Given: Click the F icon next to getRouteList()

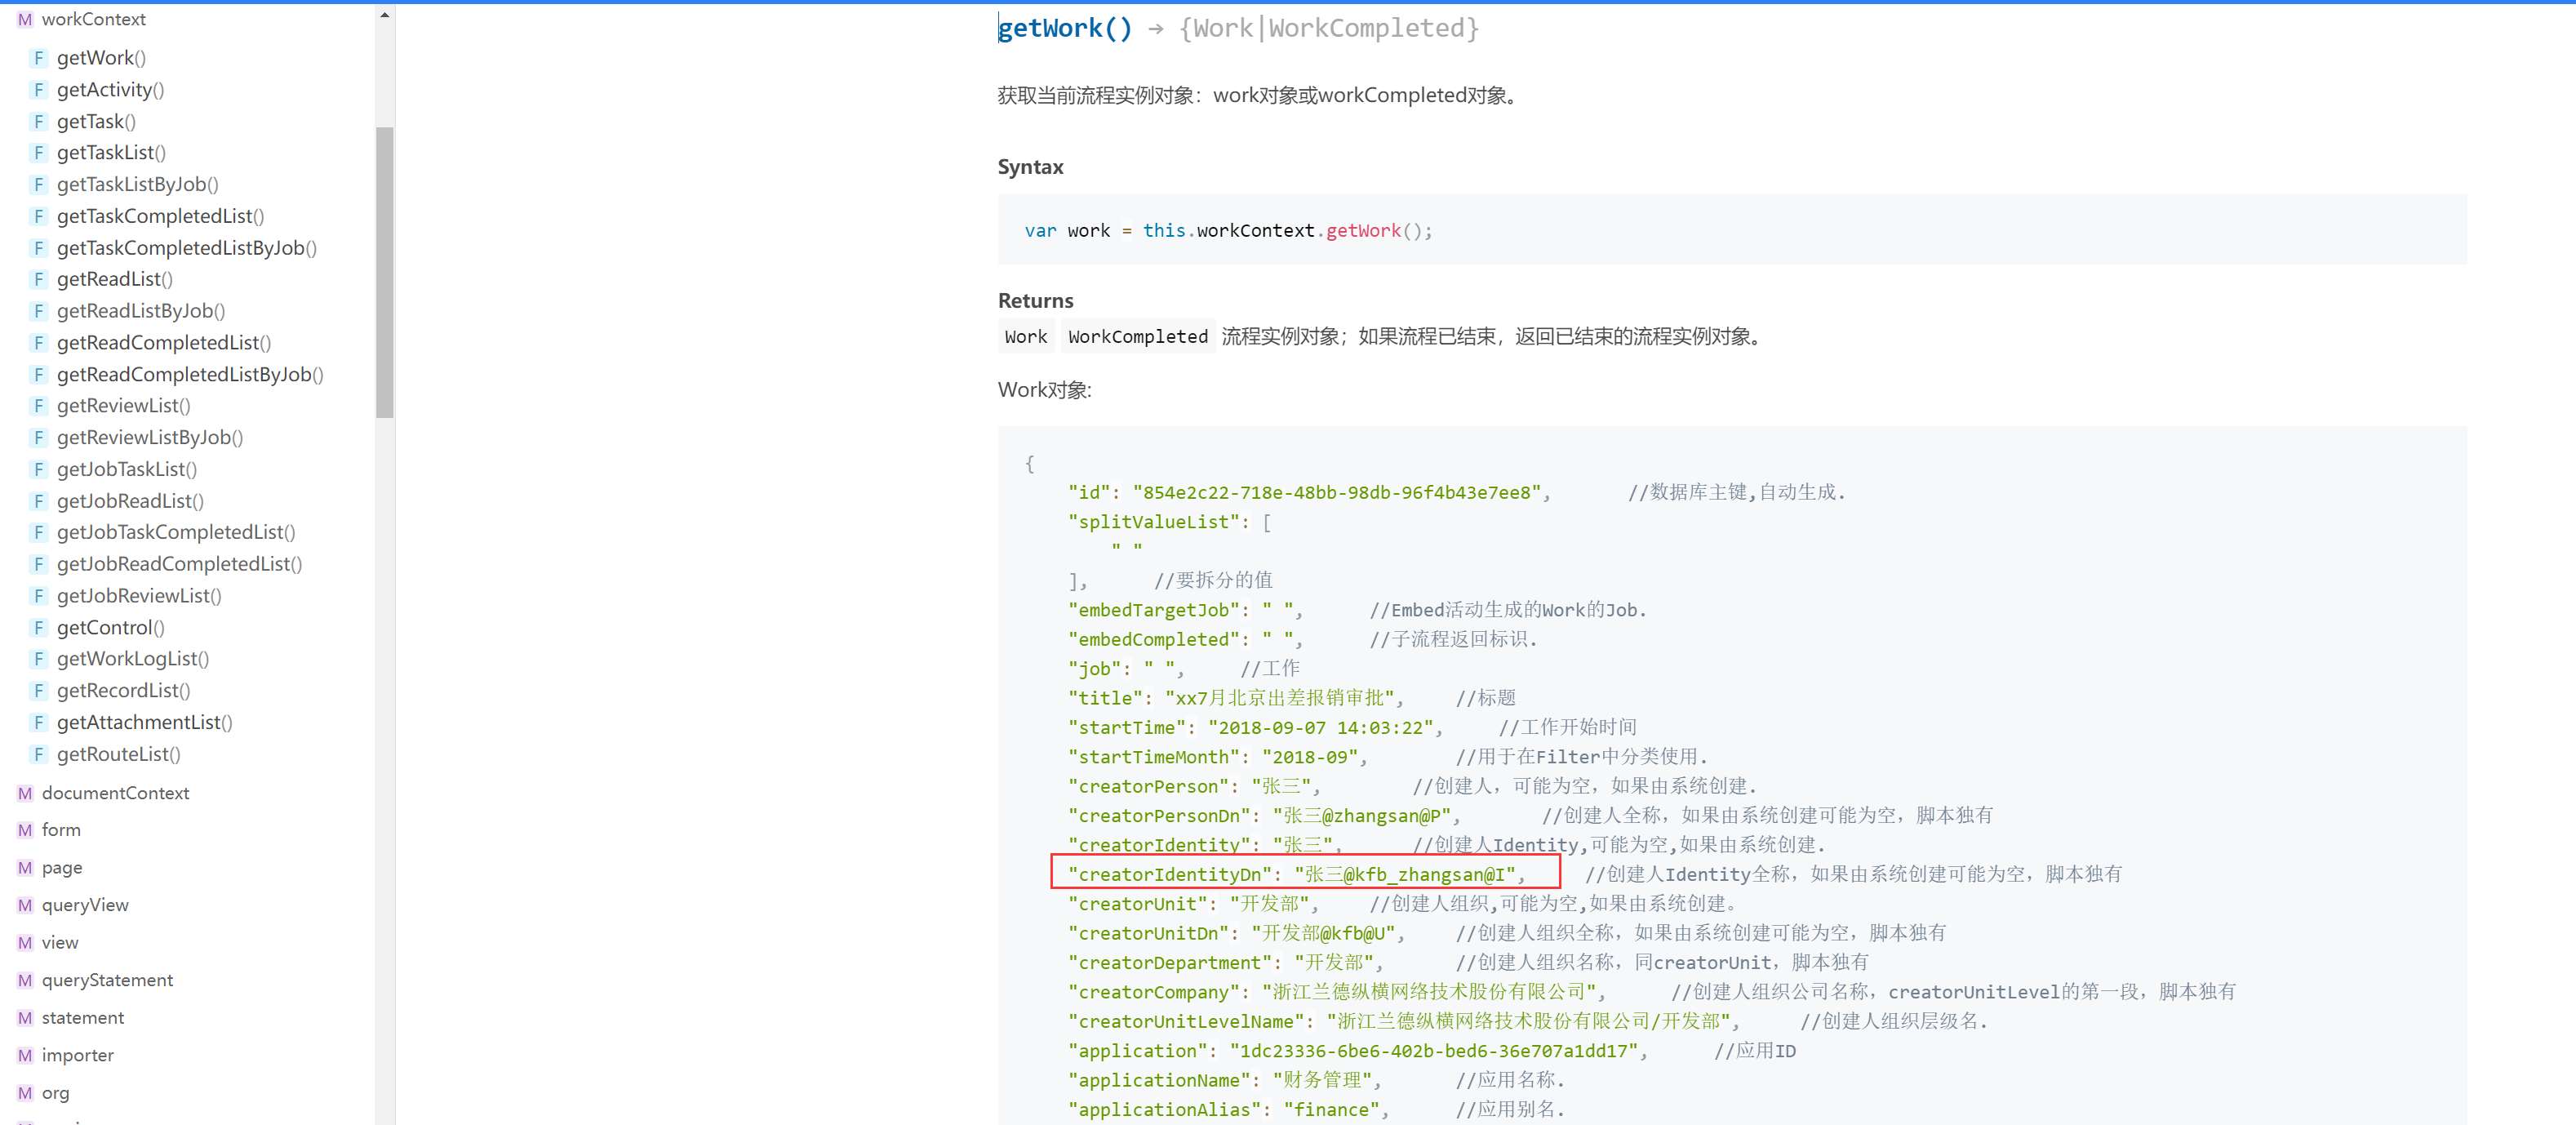Looking at the screenshot, I should [x=39, y=754].
